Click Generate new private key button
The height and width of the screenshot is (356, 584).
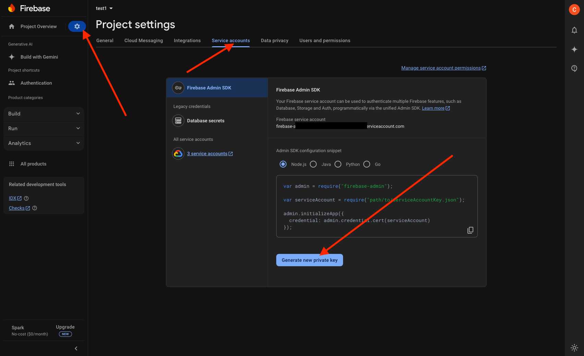pyautogui.click(x=309, y=260)
